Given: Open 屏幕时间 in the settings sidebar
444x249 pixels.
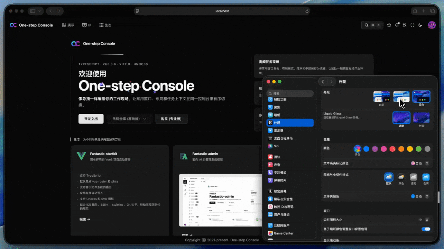Looking at the screenshot, I should 290,180.
